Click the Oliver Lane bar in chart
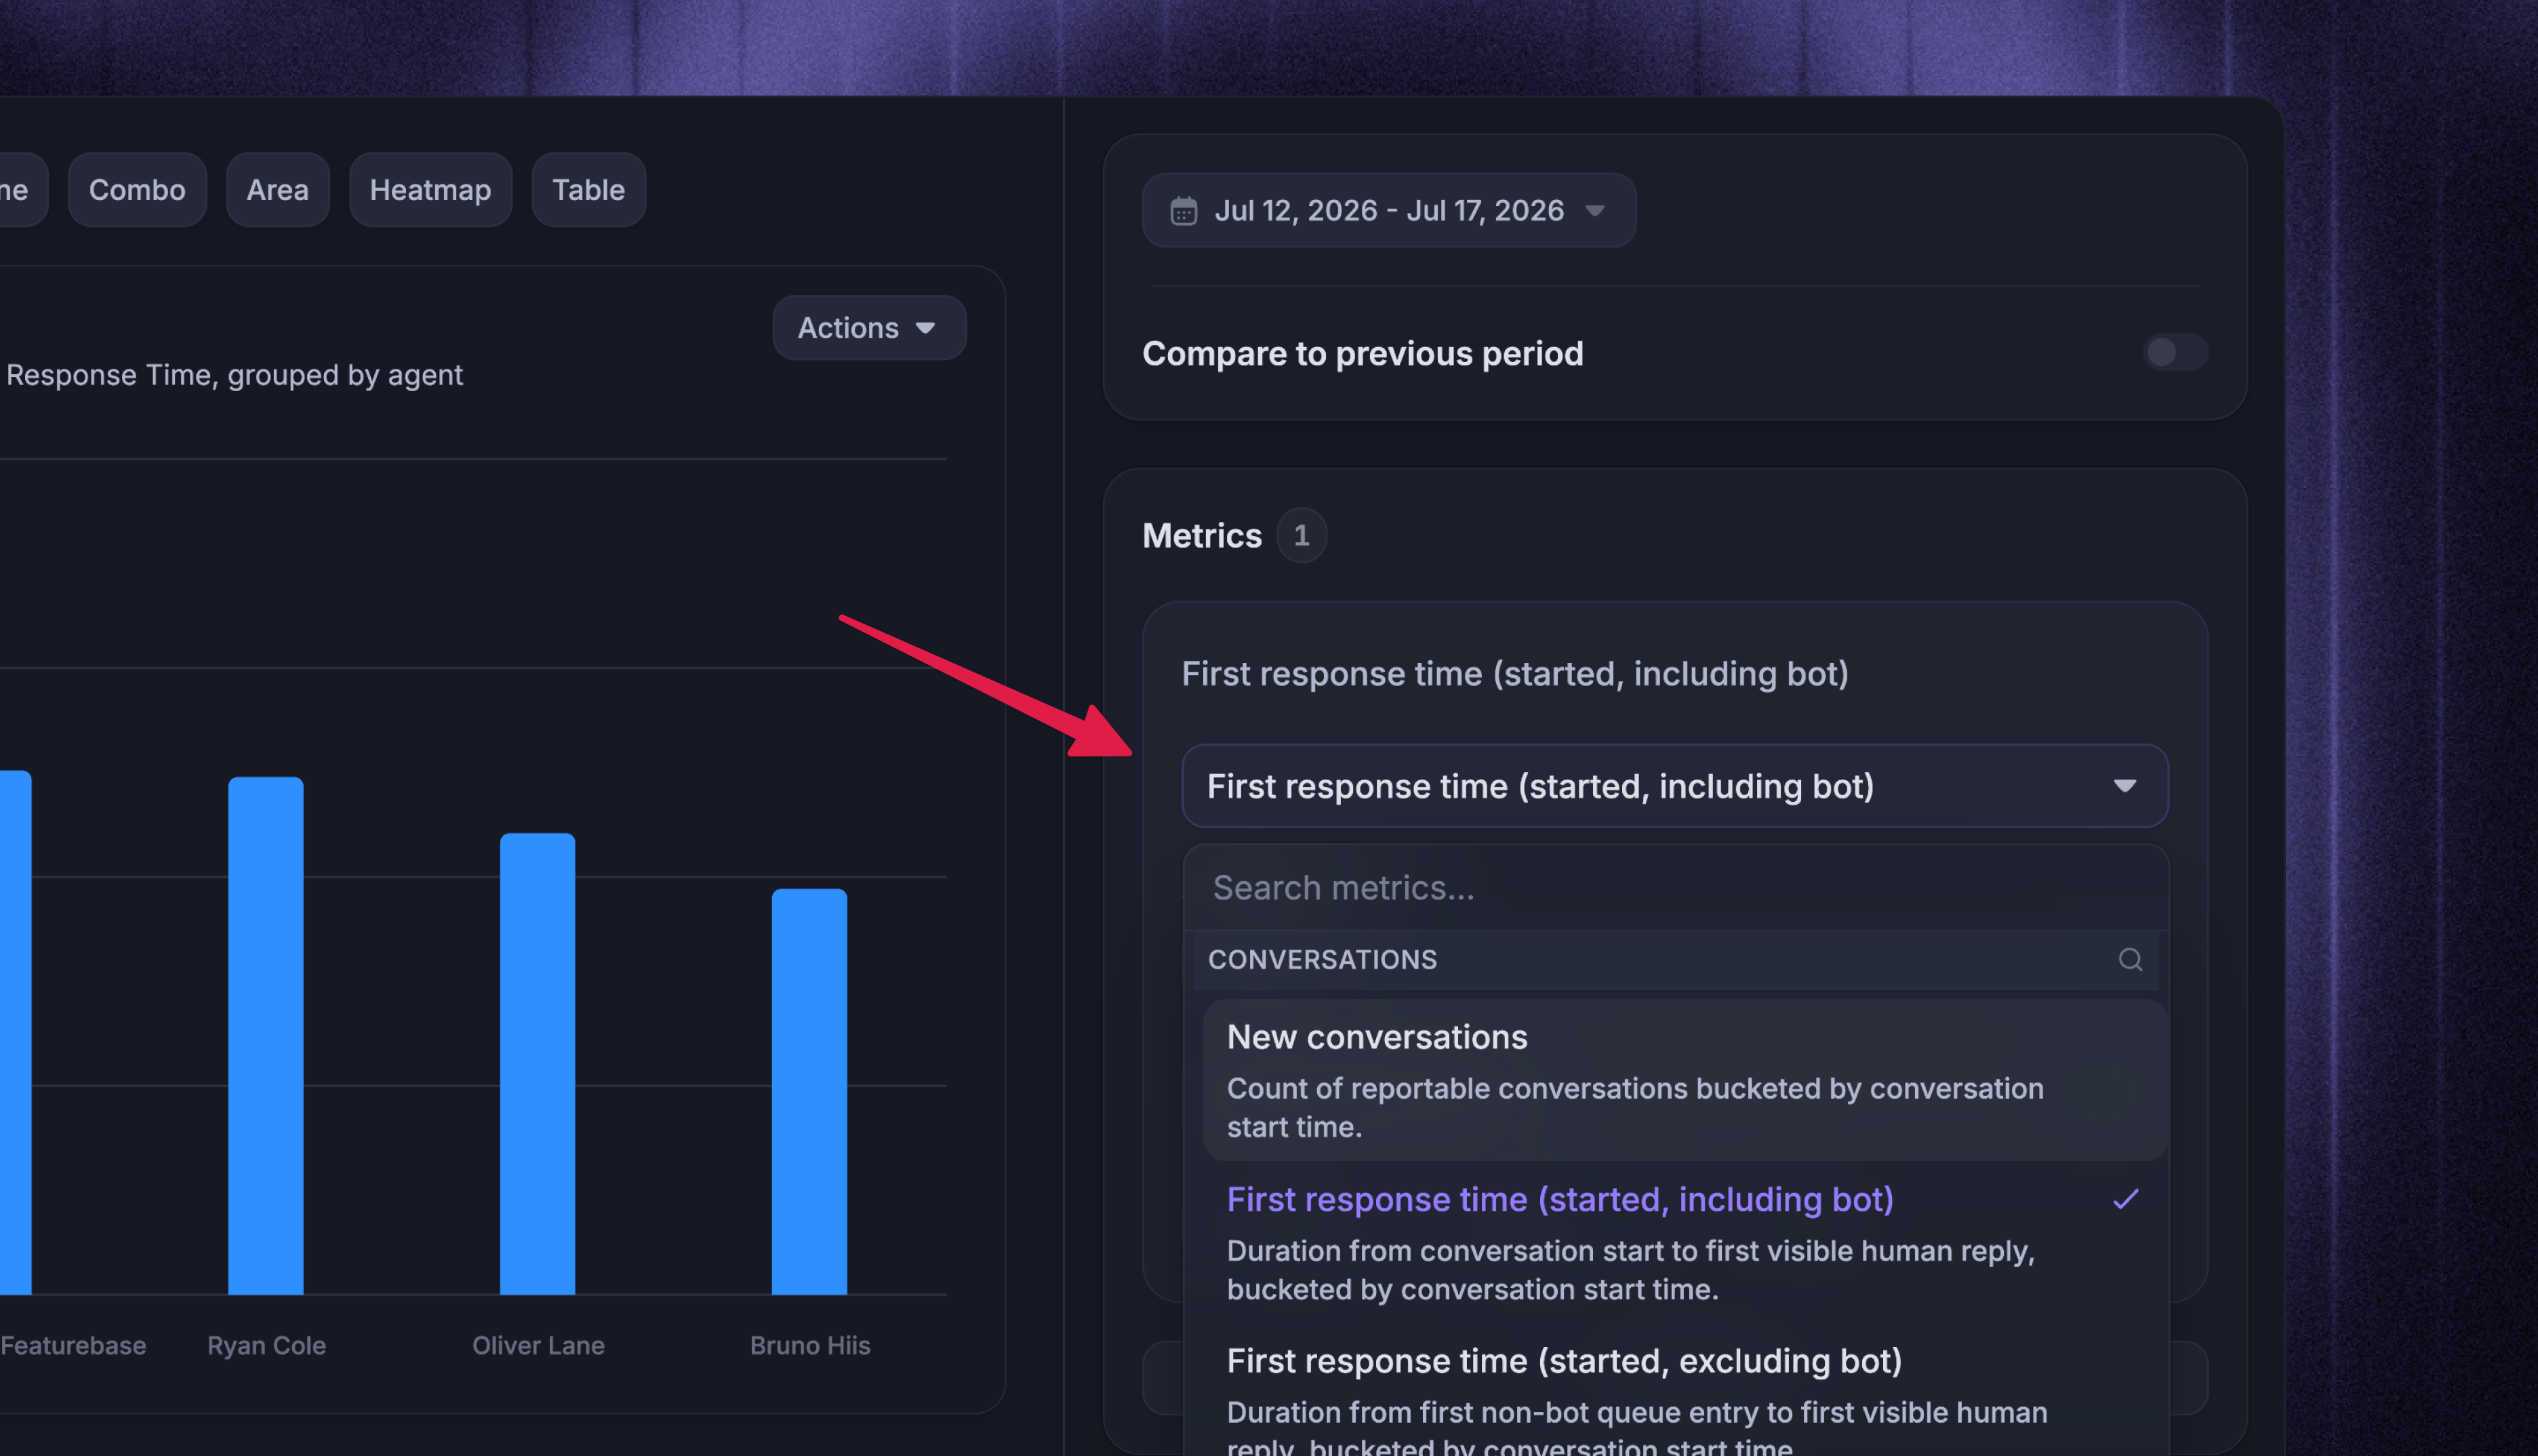Image resolution: width=2538 pixels, height=1456 pixels. click(538, 1064)
